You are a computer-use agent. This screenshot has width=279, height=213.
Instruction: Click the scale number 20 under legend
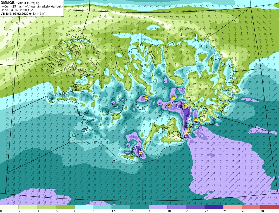187,211
